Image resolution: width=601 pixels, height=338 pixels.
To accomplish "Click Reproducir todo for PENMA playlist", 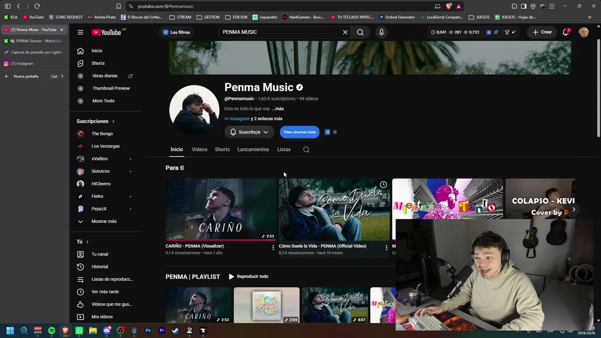I will pyautogui.click(x=248, y=277).
